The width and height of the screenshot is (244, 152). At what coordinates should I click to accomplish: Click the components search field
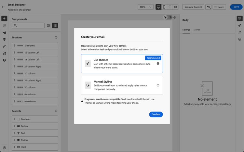pyautogui.click(x=28, y=25)
